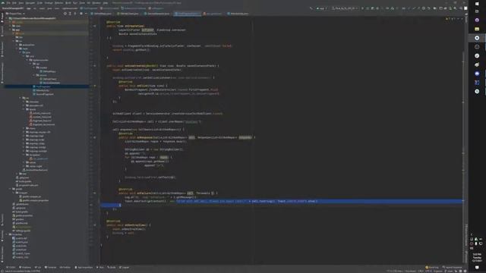
Task: Open the TODO tool window
Action: point(11,268)
